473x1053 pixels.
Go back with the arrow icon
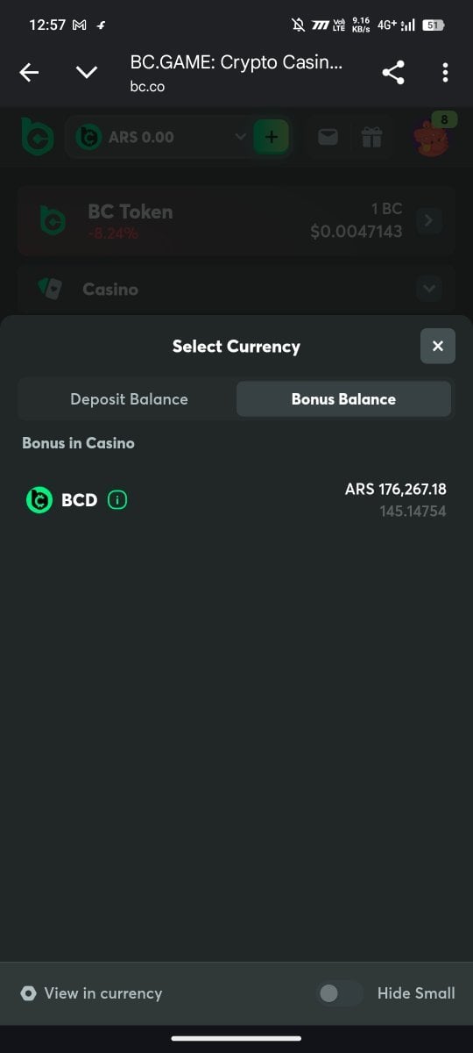(x=29, y=73)
